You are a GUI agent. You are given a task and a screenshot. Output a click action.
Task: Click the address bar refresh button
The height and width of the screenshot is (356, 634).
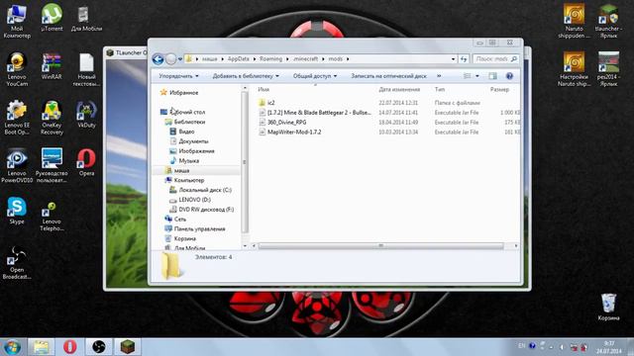464,59
